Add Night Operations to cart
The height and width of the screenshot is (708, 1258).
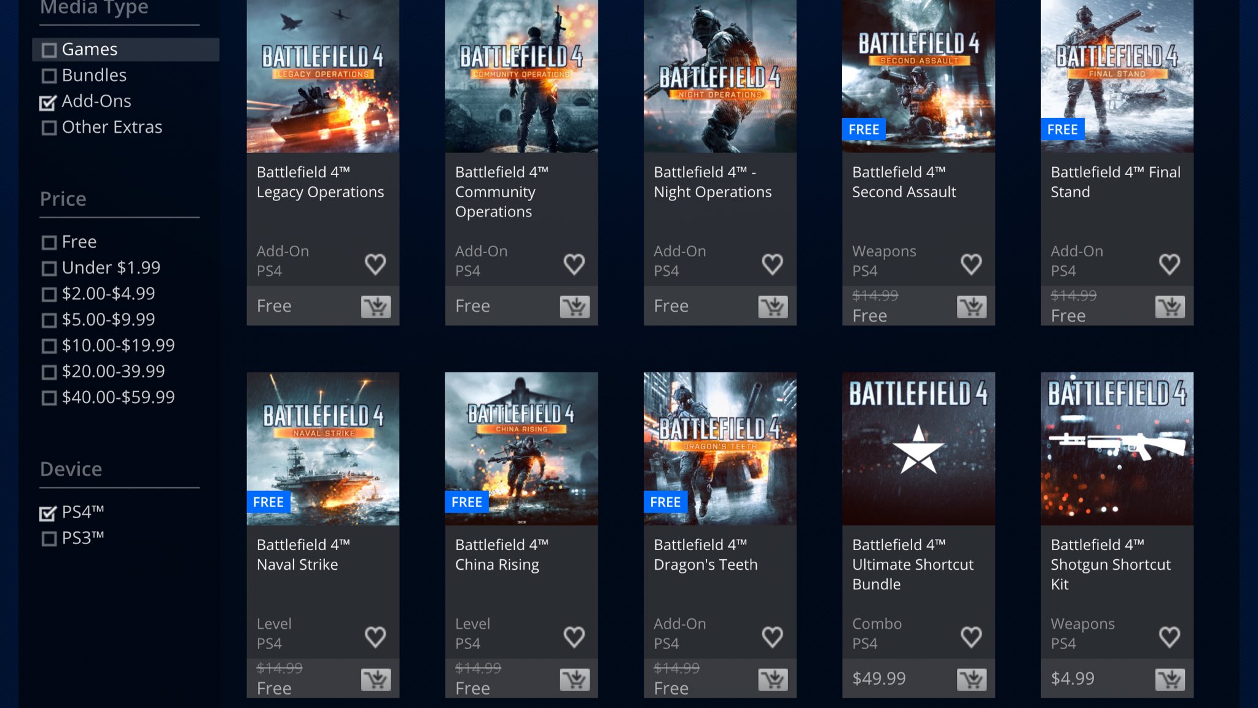[x=773, y=307]
